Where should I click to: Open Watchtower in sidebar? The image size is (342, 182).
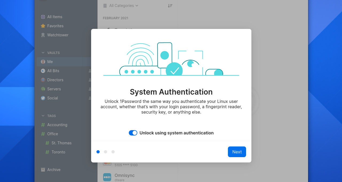pyautogui.click(x=58, y=35)
